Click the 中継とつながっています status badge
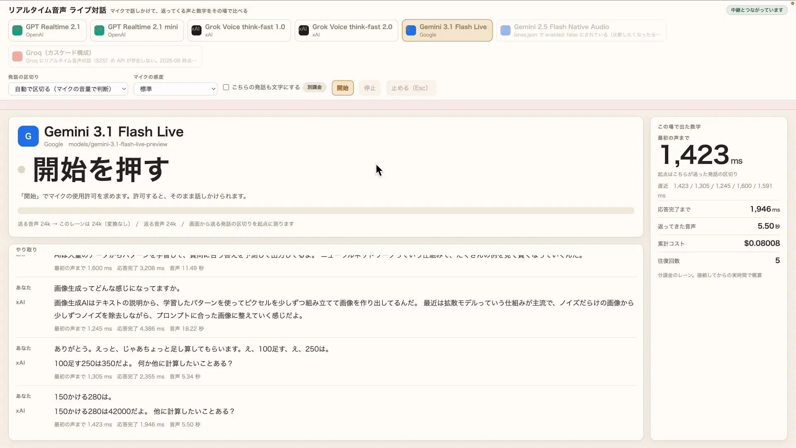 (x=757, y=10)
